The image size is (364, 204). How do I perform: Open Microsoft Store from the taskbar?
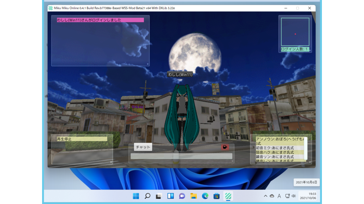pyautogui.click(x=217, y=196)
